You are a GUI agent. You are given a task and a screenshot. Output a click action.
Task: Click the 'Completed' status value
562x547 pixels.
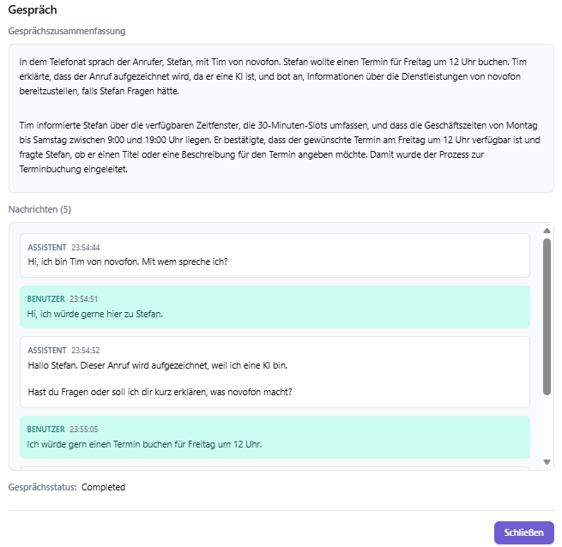click(103, 487)
